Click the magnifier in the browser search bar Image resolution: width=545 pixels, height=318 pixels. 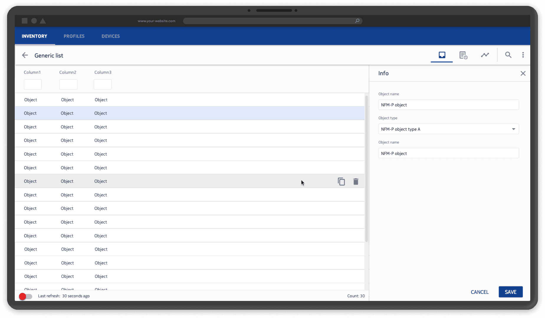357,21
